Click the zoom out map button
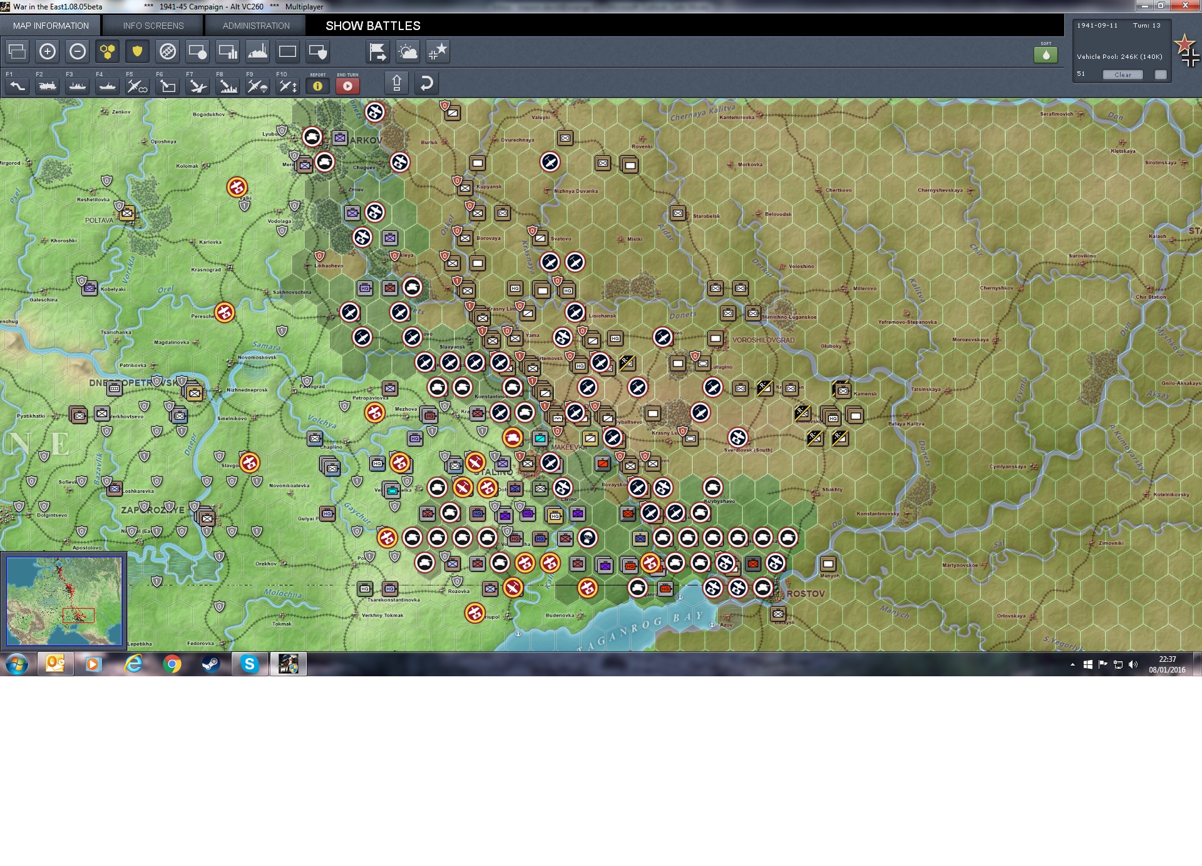The height and width of the screenshot is (866, 1202). pos(78,51)
